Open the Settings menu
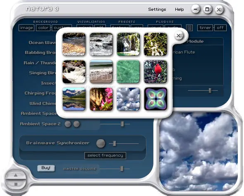 coord(157,10)
